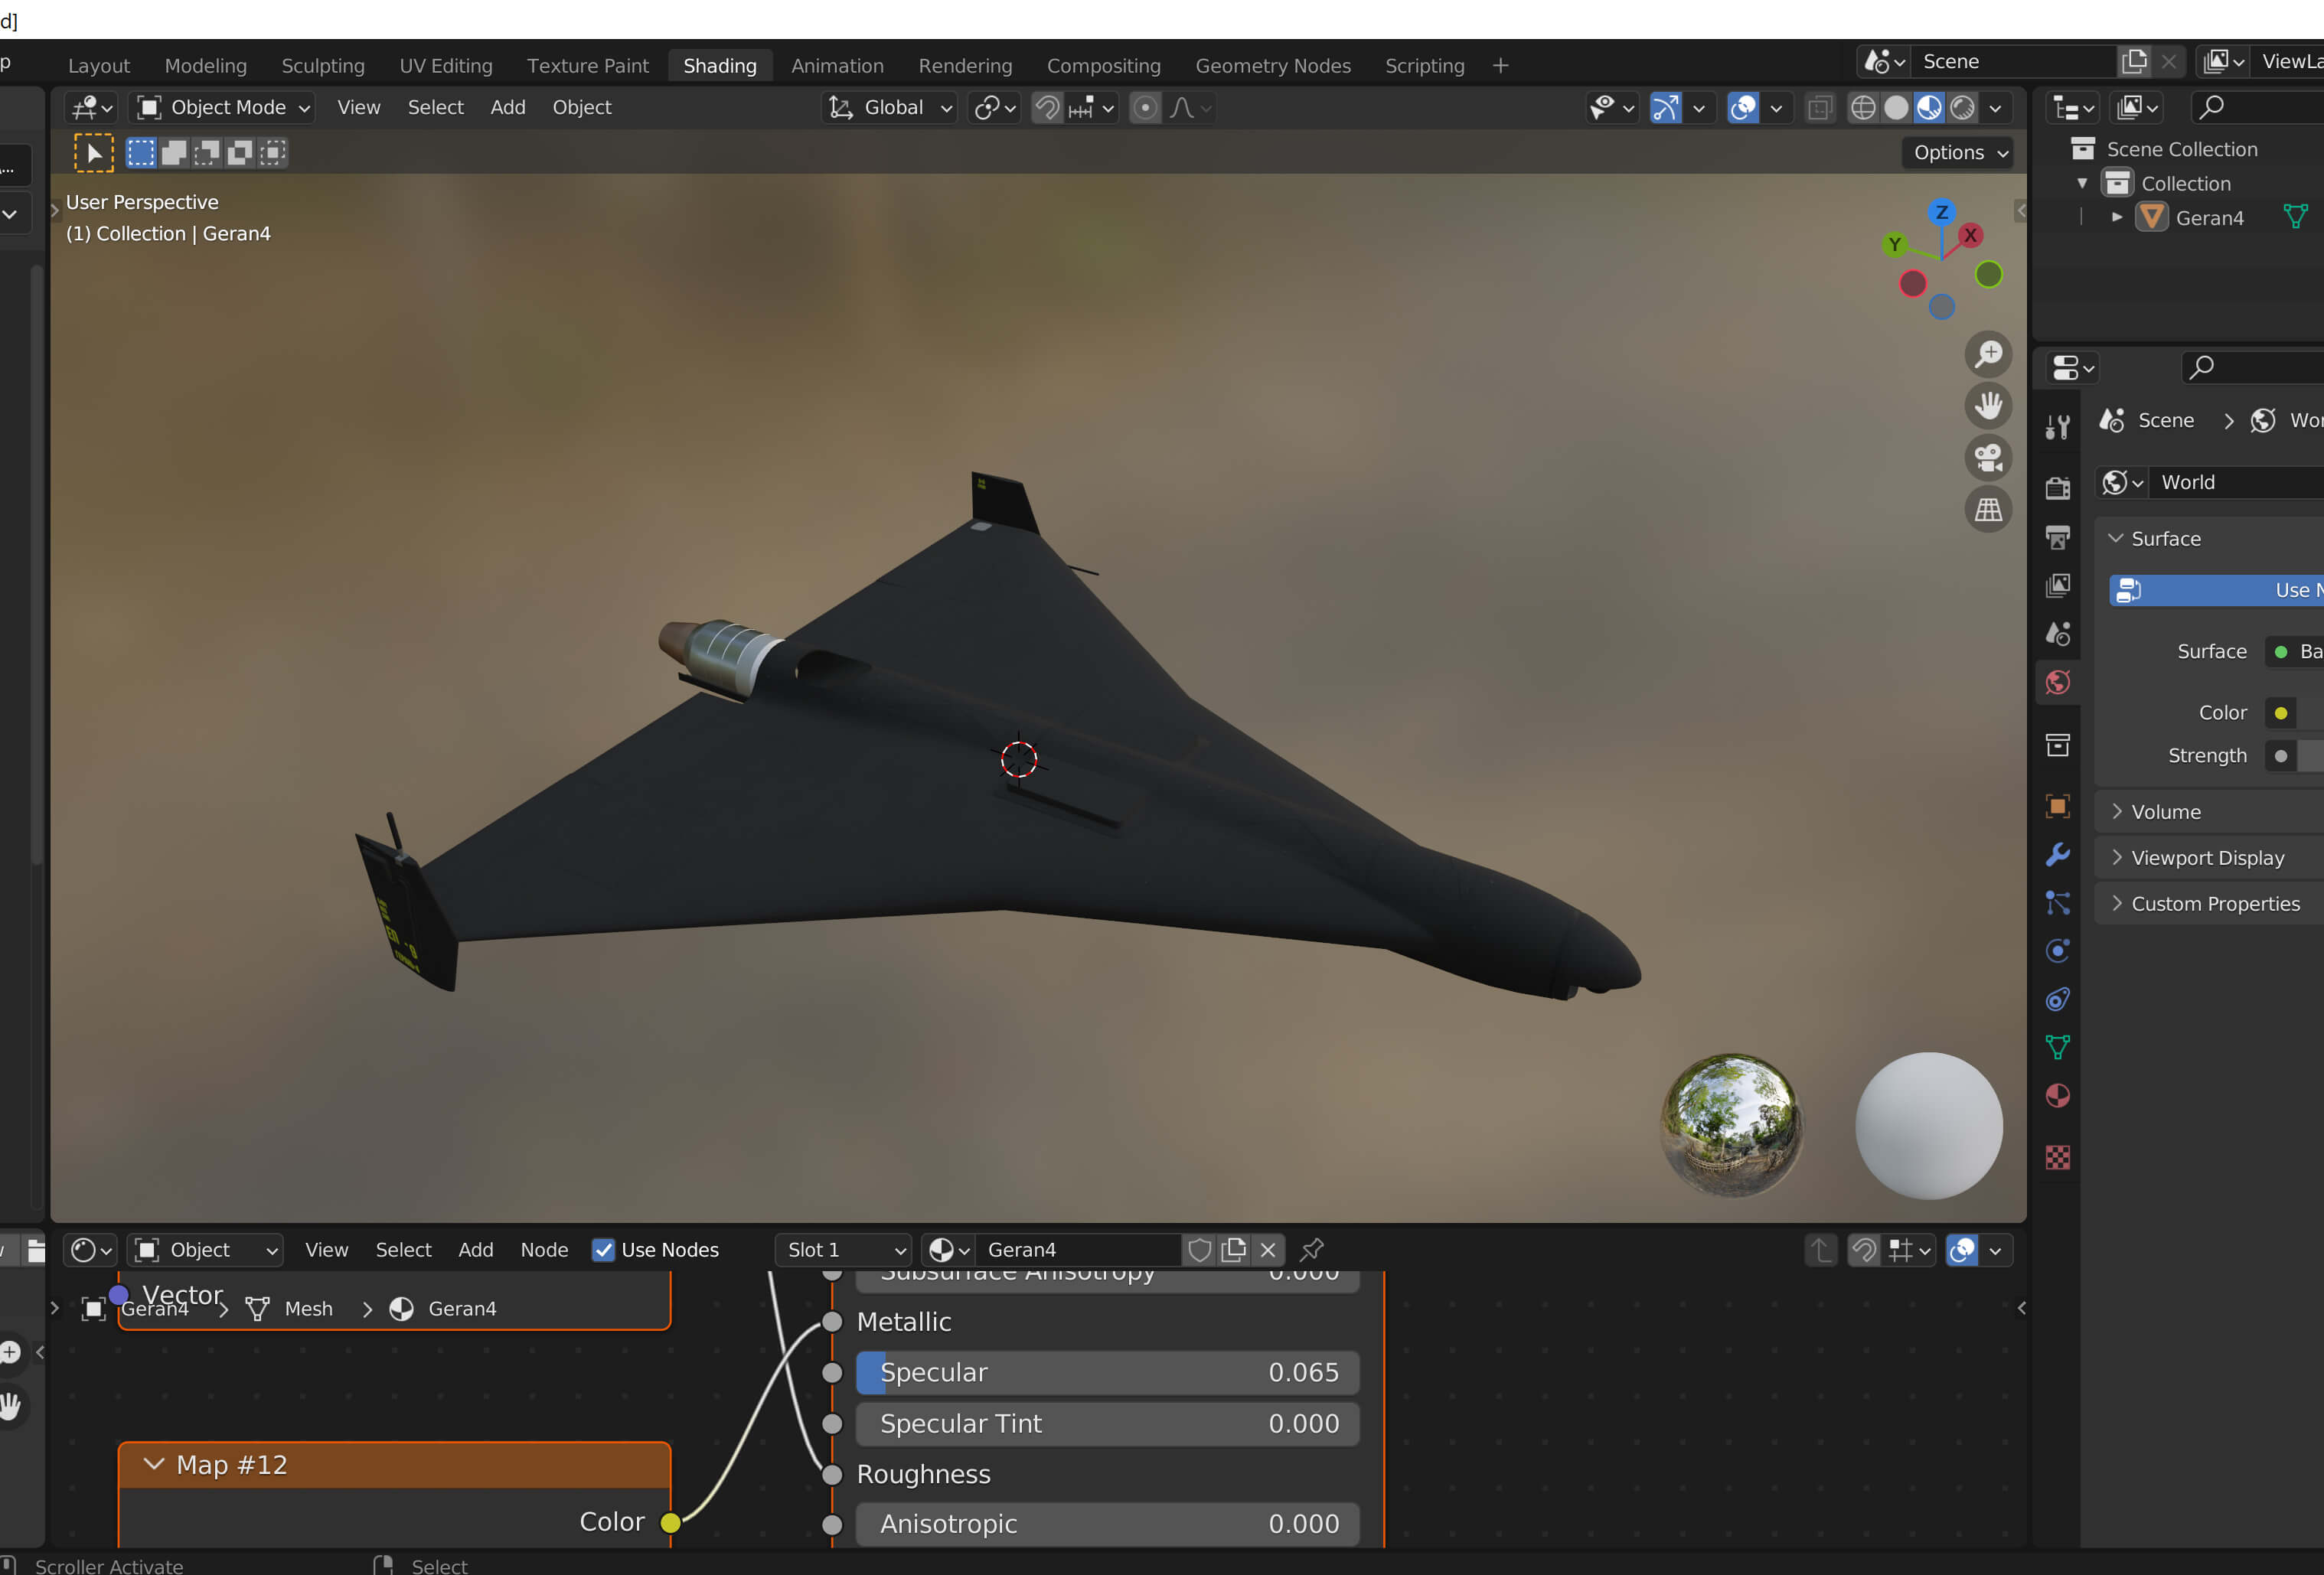Click the Specular value slider
Image resolution: width=2324 pixels, height=1575 pixels.
pyautogui.click(x=1107, y=1373)
